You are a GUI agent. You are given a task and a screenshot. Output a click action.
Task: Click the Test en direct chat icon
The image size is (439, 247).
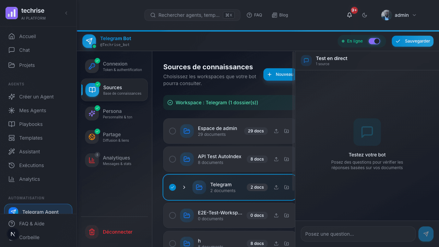(306, 60)
